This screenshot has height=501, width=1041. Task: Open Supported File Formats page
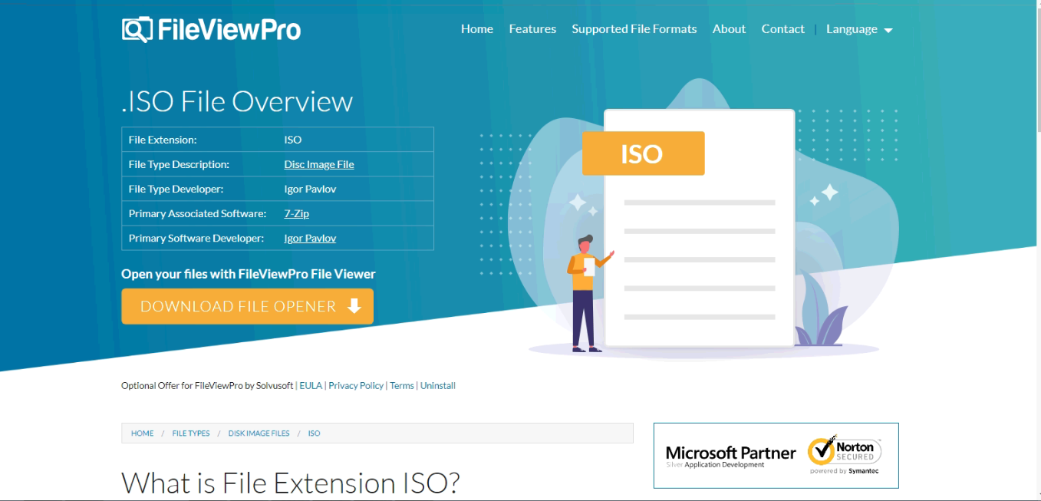click(x=634, y=29)
